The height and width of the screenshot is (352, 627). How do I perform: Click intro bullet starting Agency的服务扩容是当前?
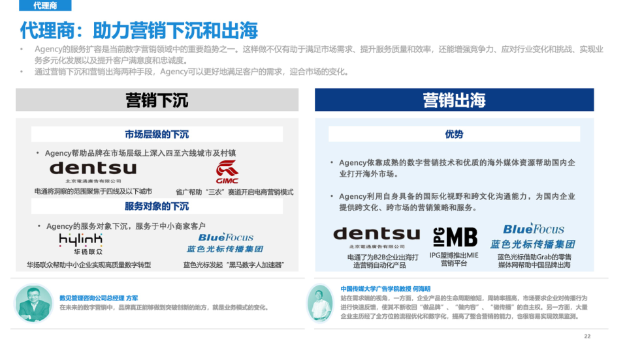coord(319,55)
